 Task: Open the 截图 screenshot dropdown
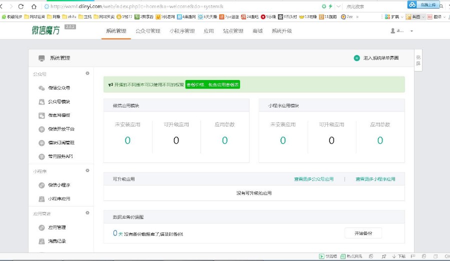click(415, 16)
